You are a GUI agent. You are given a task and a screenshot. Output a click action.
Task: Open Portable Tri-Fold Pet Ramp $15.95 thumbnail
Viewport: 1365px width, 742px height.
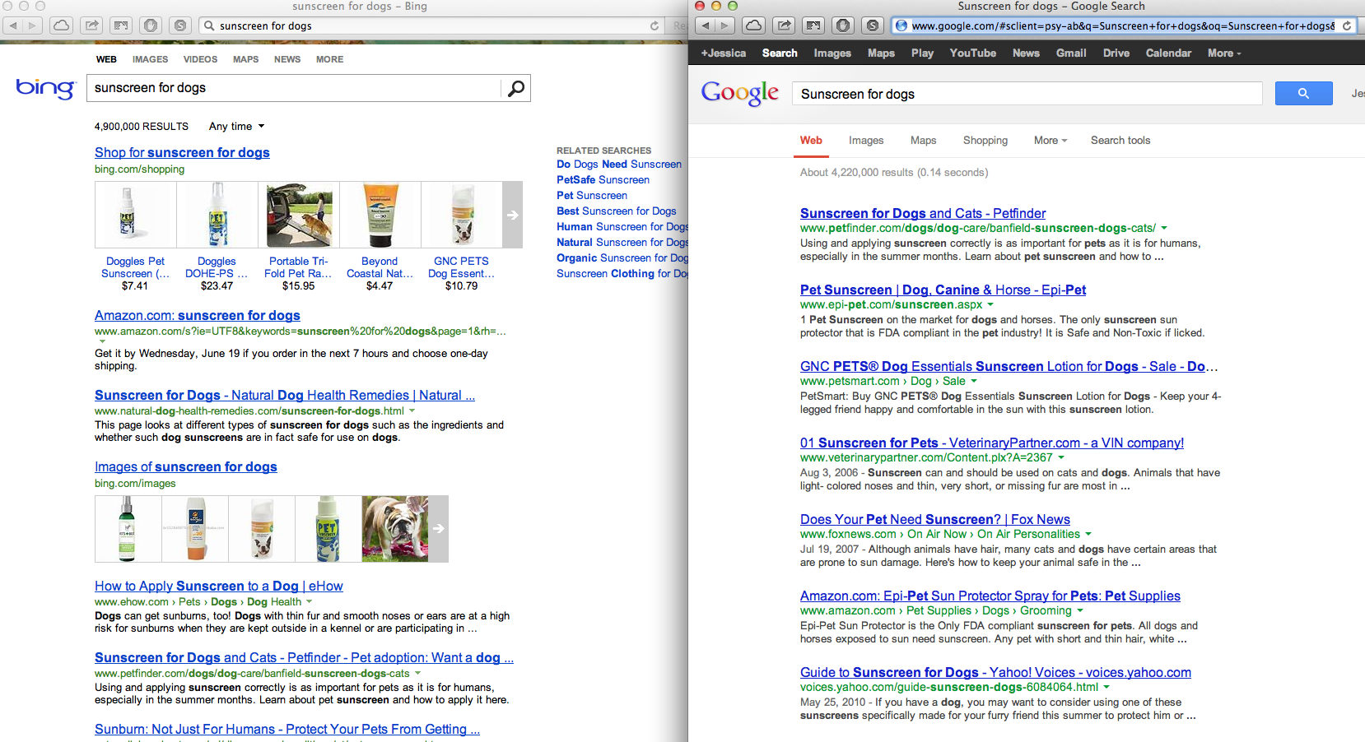click(x=299, y=215)
